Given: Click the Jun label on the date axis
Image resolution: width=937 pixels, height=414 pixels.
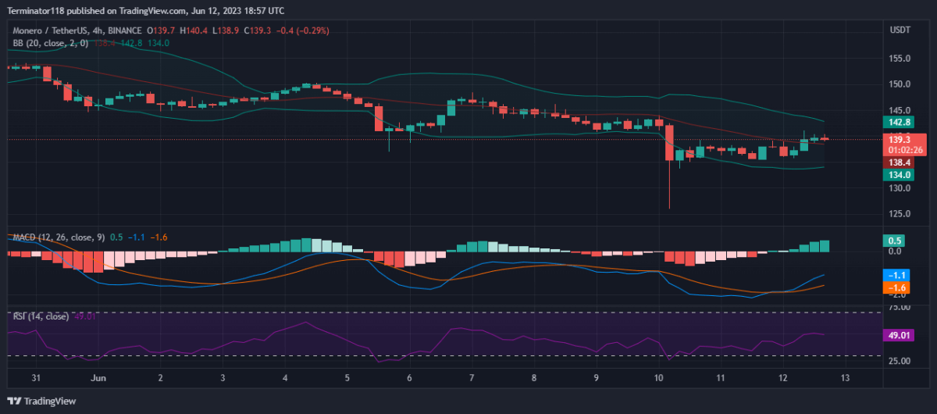Looking at the screenshot, I should (98, 377).
